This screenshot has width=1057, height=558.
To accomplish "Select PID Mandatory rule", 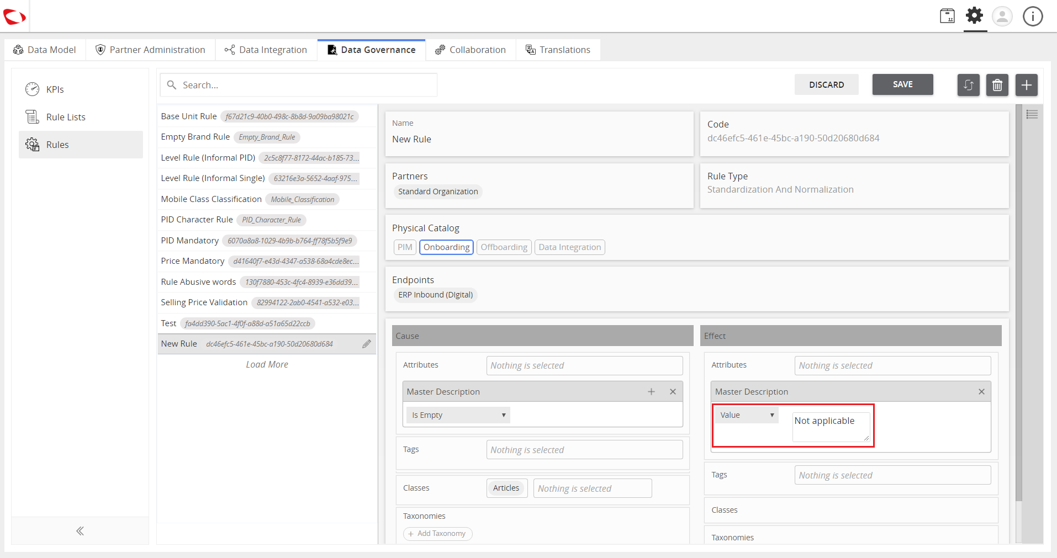I will pos(267,241).
